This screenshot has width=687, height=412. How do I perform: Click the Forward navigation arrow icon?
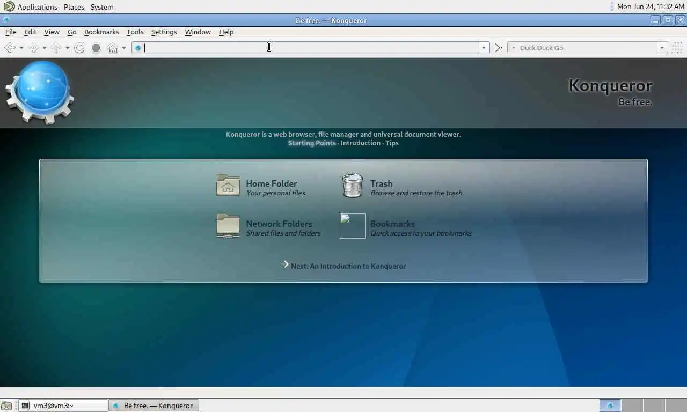pos(33,48)
